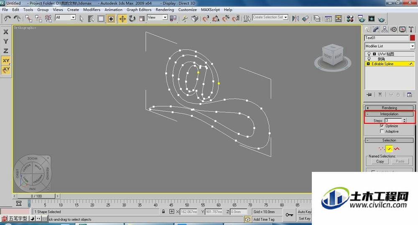Viewport: 418px width, 225px height.
Task: Open the reference coordinate View dropdown
Action: coord(165,17)
